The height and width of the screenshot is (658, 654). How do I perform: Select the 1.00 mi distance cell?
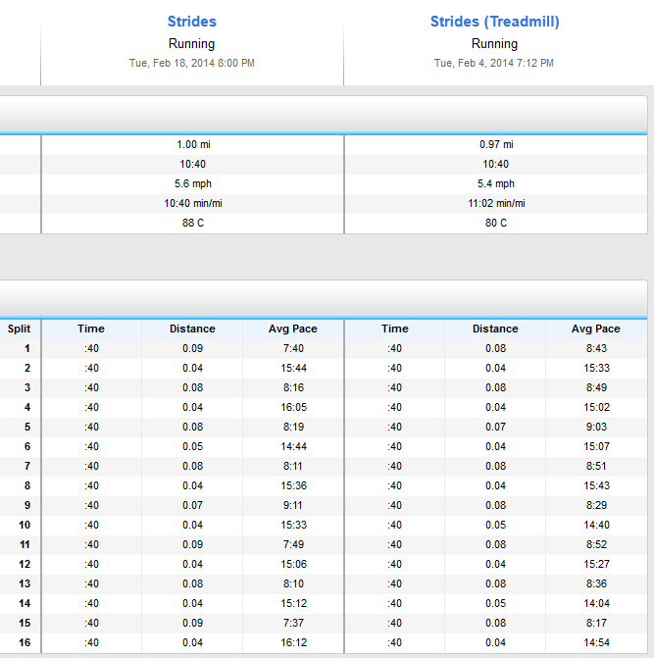(192, 144)
